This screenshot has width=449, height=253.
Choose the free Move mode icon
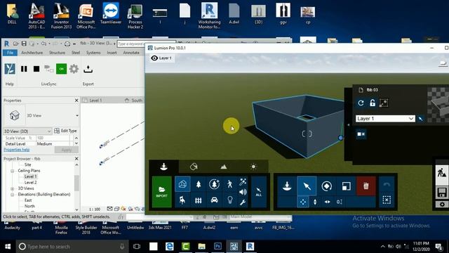[x=302, y=202]
